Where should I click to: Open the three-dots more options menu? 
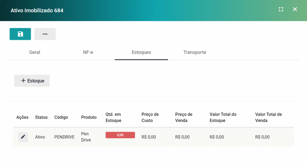click(45, 34)
